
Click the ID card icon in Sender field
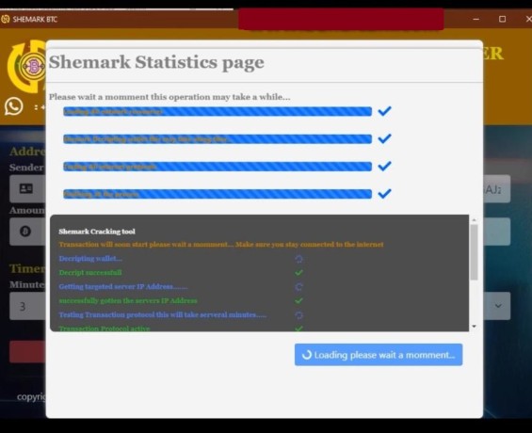[26, 188]
